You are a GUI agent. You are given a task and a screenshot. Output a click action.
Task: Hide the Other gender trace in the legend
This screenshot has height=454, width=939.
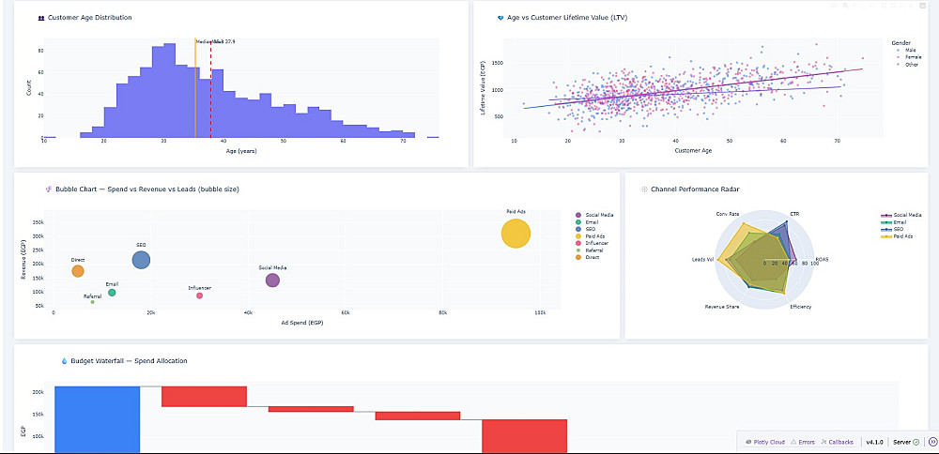[x=909, y=64]
